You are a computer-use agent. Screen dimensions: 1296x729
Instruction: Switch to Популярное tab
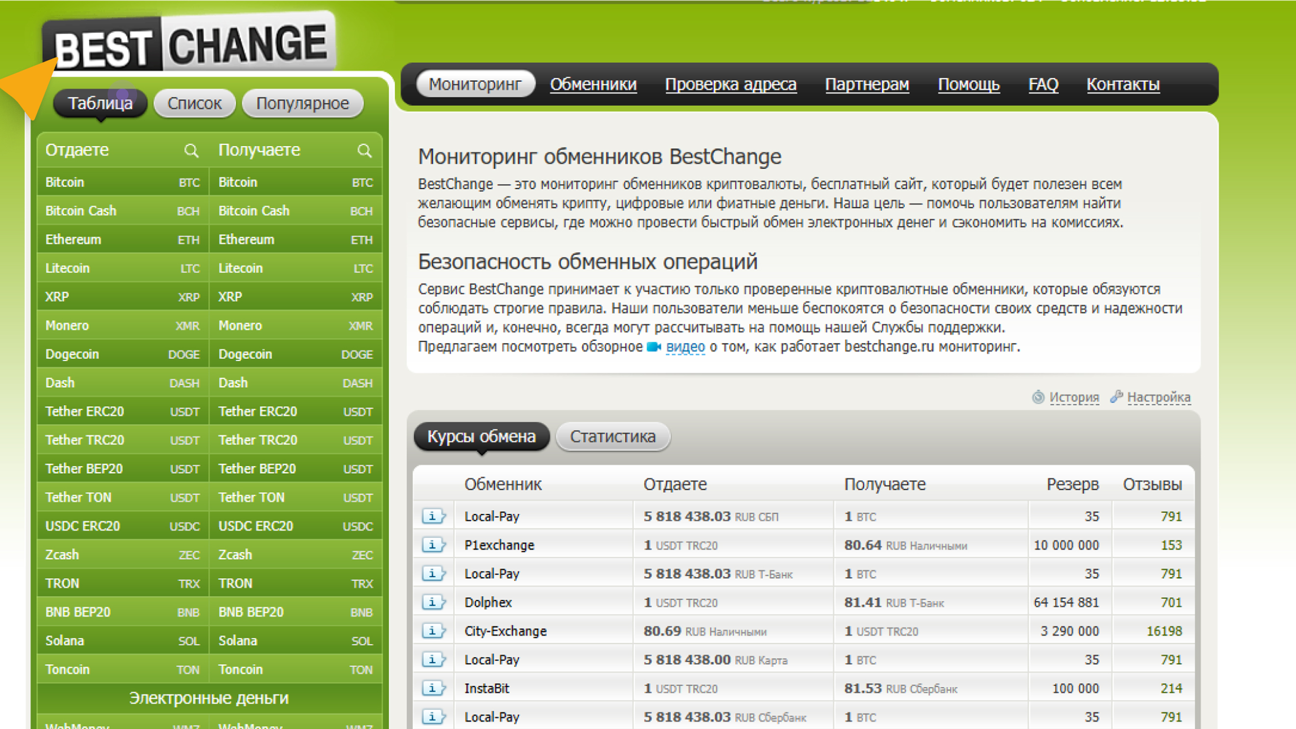click(302, 104)
